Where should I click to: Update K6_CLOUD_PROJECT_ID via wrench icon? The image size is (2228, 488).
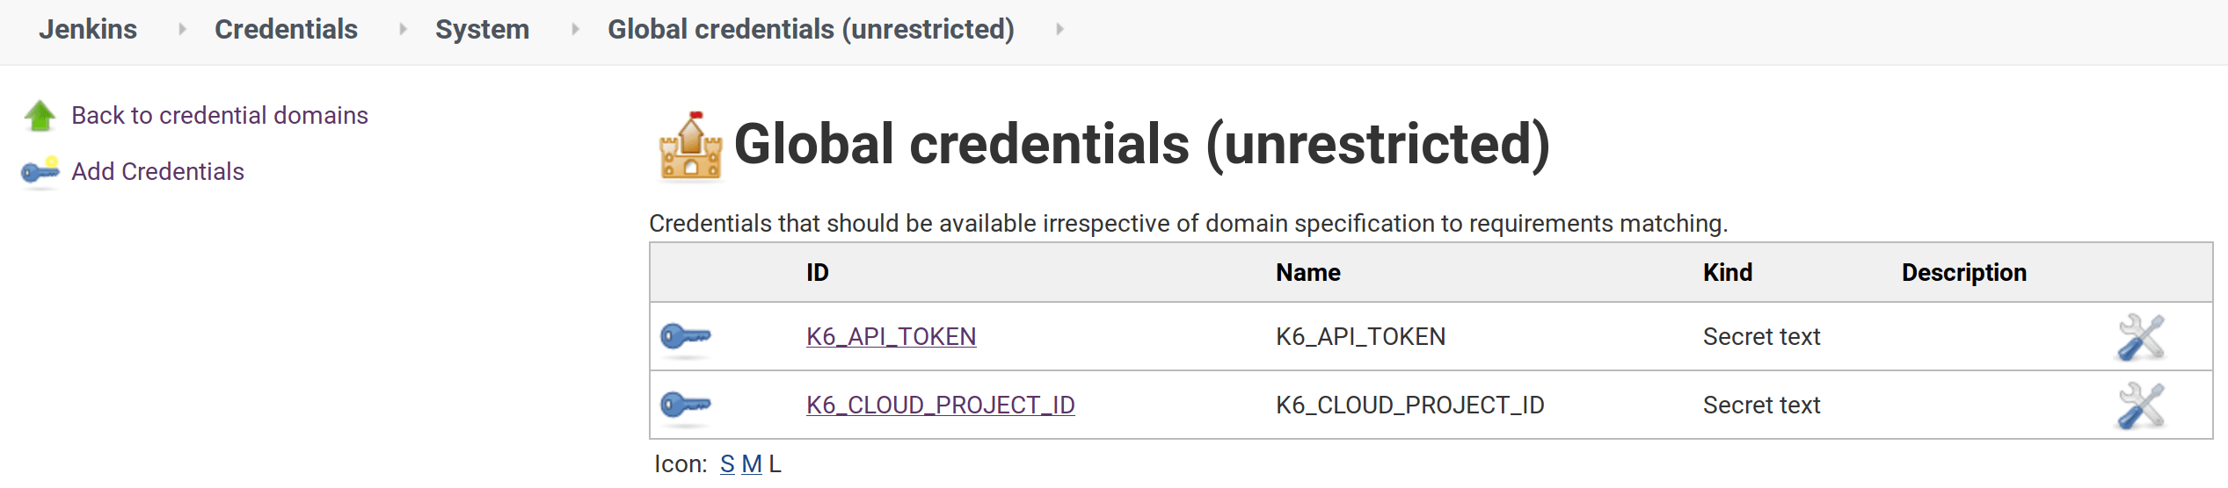point(2140,406)
